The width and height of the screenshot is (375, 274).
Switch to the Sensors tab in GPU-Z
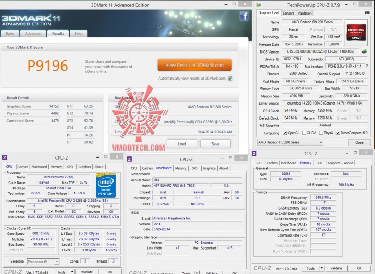288,13
